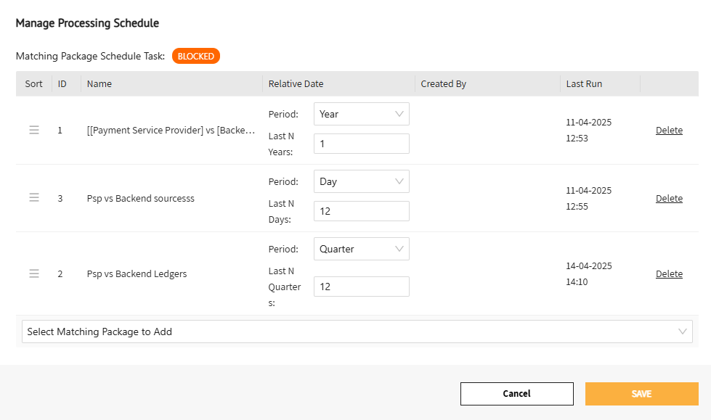Click drag handle for Psp vs Backend sourcesss
711x420 pixels.
34,198
